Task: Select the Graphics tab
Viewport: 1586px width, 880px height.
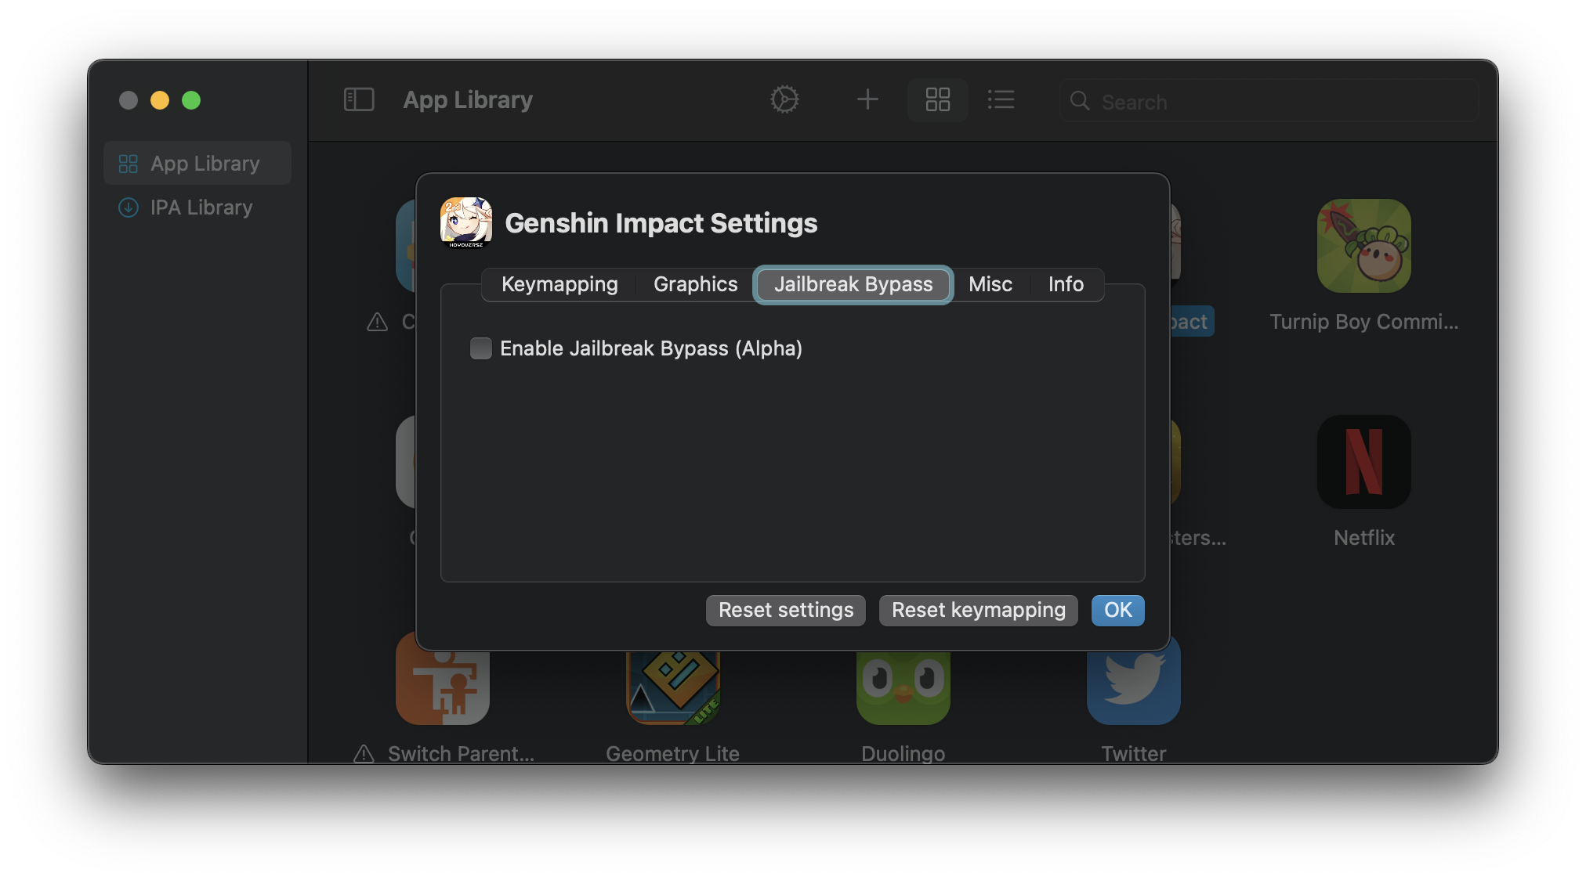Action: 695,284
